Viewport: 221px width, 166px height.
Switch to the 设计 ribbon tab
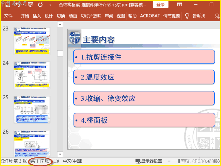coord(49,16)
